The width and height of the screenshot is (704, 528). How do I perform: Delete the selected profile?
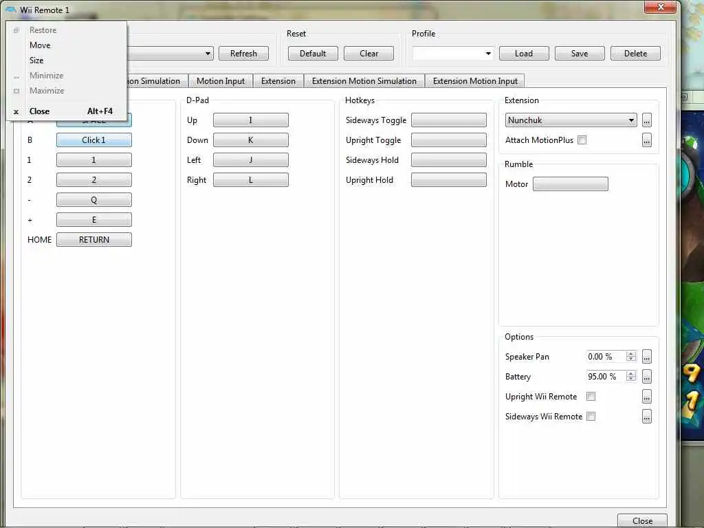pos(635,54)
